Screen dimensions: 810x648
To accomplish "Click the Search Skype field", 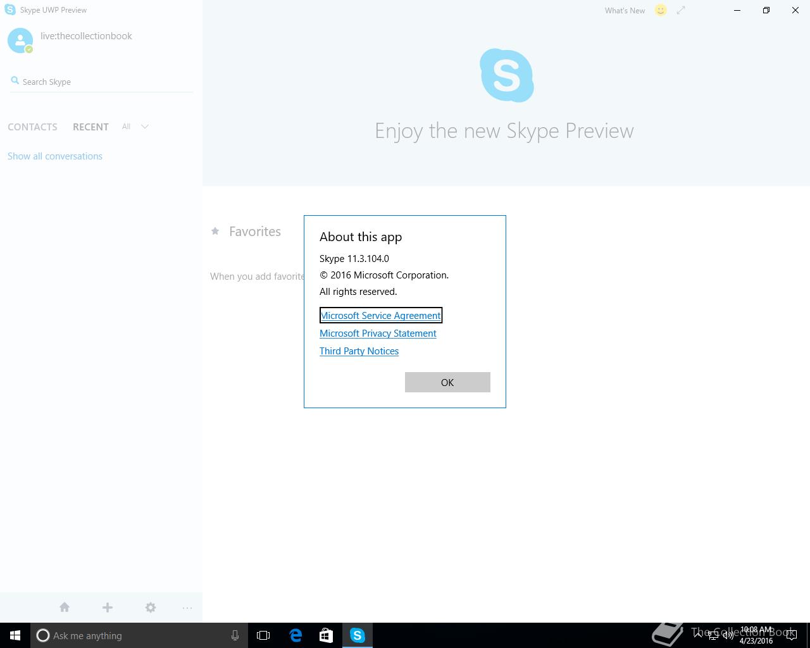I will [101, 82].
